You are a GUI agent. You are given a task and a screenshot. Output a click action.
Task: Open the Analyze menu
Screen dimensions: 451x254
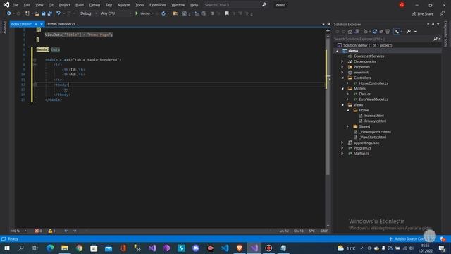124,5
